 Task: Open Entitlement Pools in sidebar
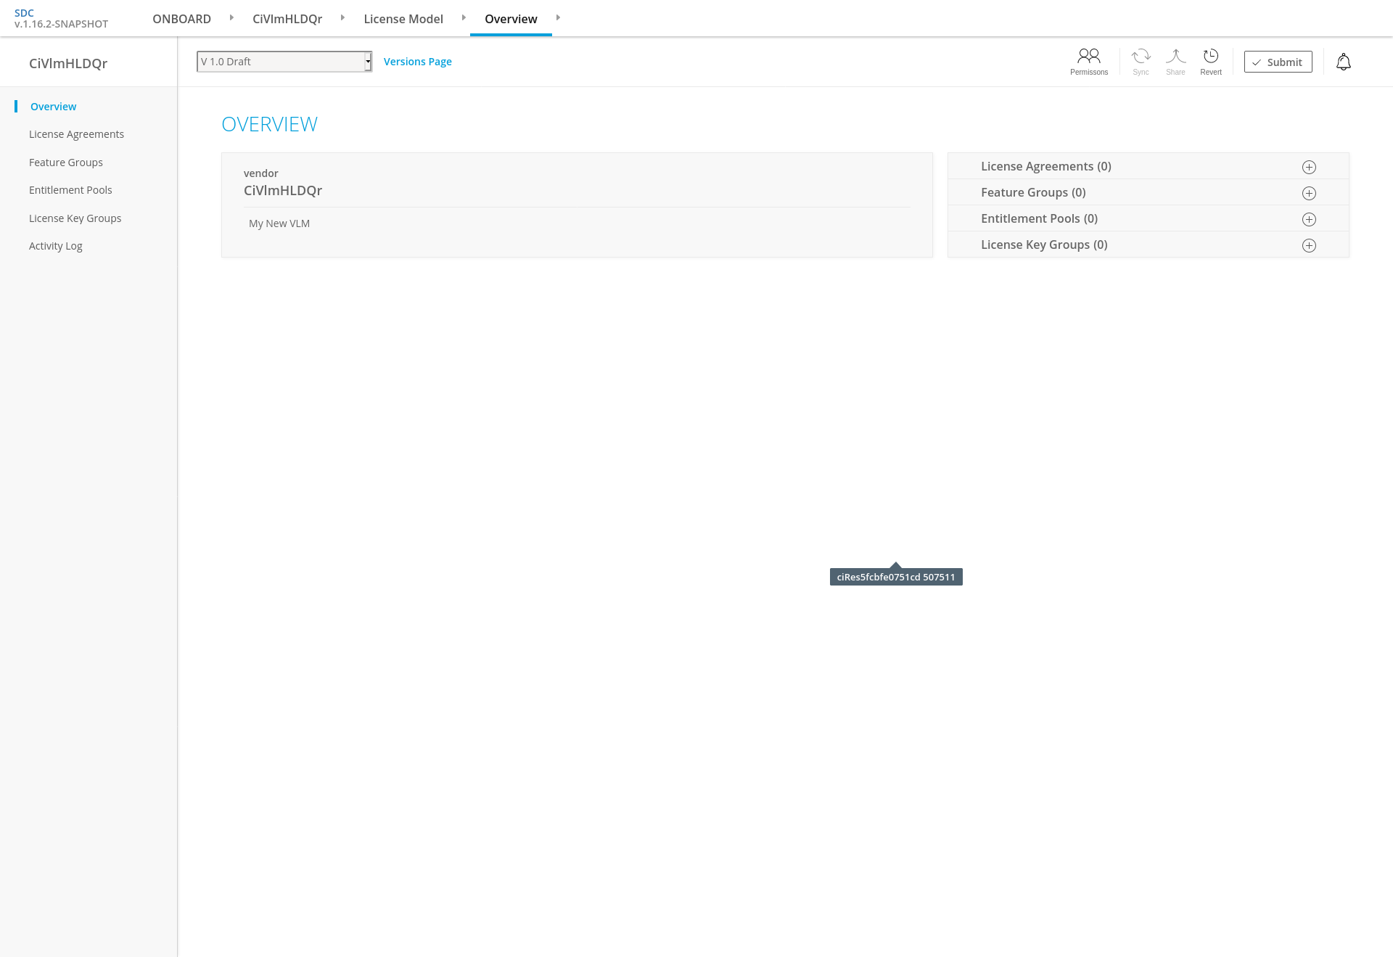[x=70, y=190]
